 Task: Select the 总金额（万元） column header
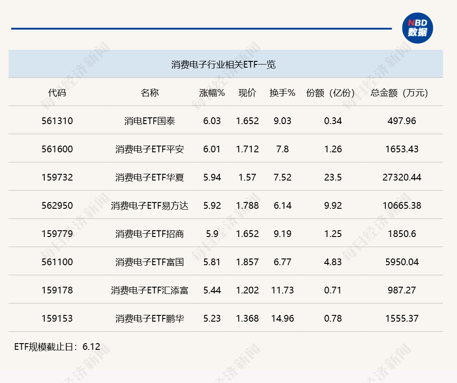(399, 93)
